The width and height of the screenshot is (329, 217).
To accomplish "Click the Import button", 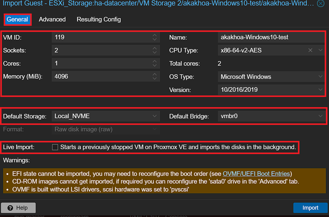I will (x=310, y=208).
